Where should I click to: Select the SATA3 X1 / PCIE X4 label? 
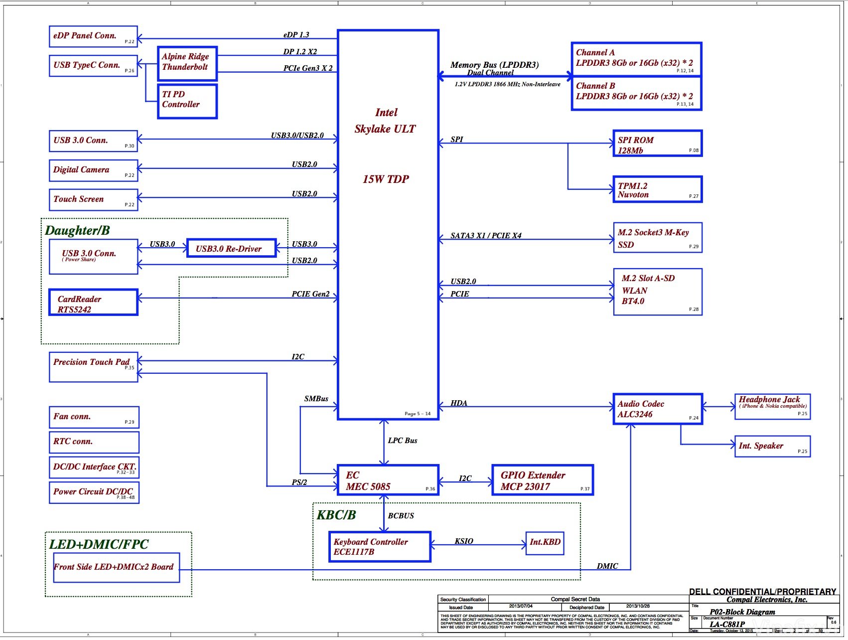click(x=486, y=236)
